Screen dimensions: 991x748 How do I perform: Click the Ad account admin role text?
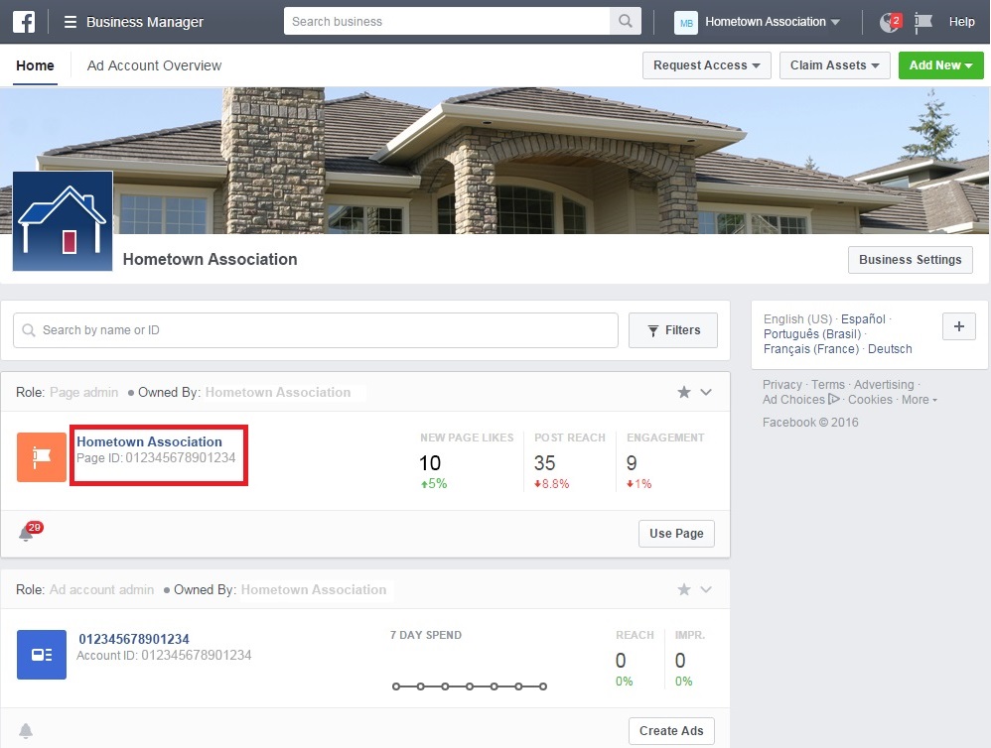(x=101, y=589)
